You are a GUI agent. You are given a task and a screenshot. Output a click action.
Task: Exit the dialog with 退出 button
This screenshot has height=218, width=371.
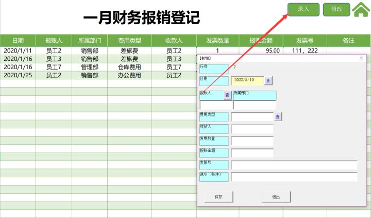[276, 197]
